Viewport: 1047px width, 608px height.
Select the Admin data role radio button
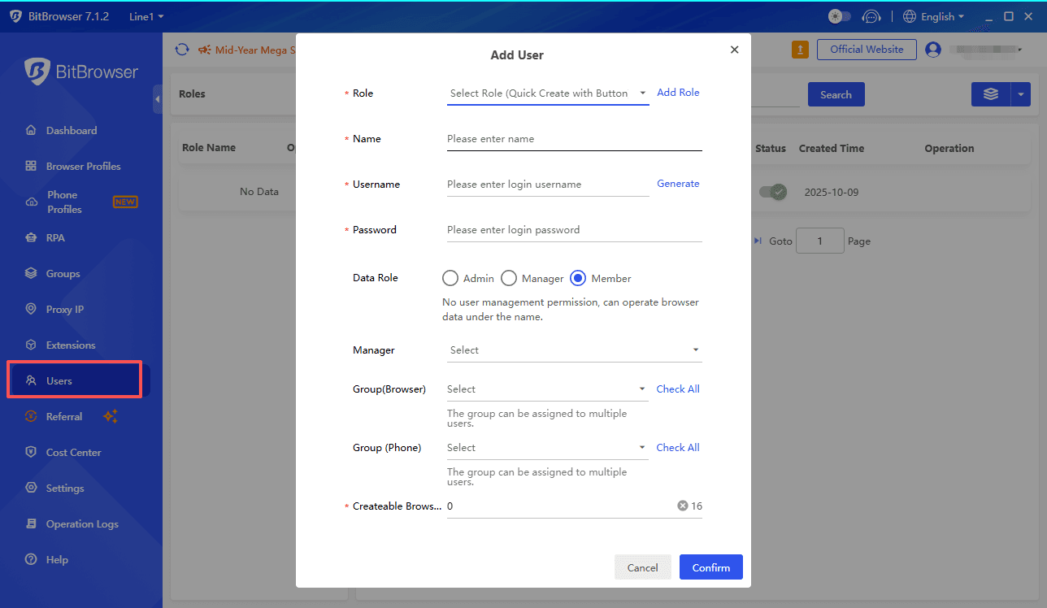450,278
